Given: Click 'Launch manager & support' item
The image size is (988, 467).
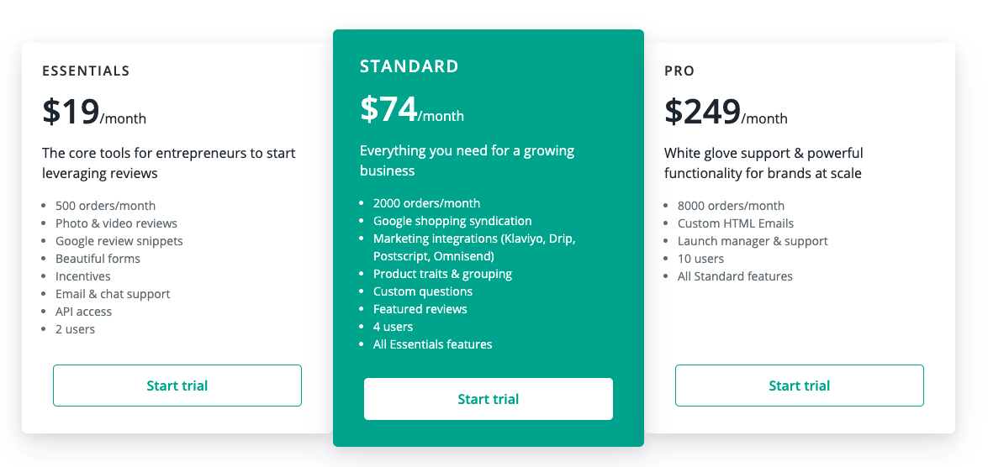Looking at the screenshot, I should click(753, 241).
